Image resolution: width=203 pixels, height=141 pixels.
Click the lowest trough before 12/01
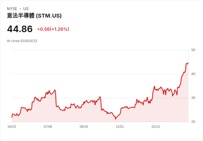coord(116,119)
